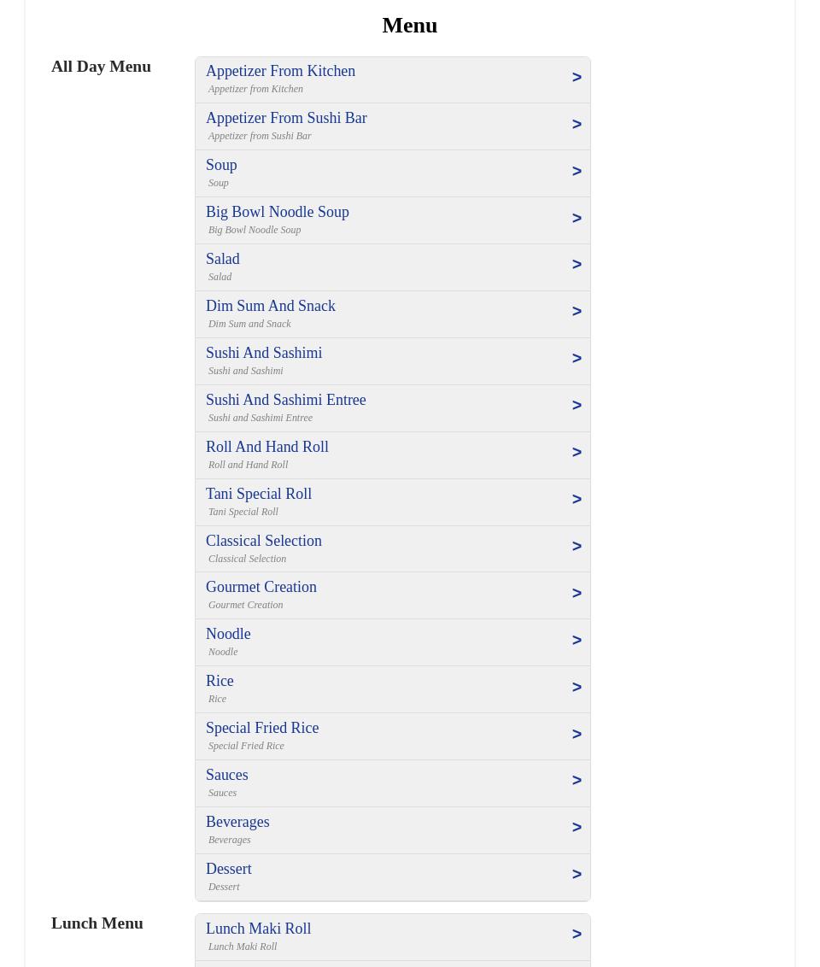Open Lunch Maki Roll category
Viewport: 820px width, 967px height.
pos(258,929)
